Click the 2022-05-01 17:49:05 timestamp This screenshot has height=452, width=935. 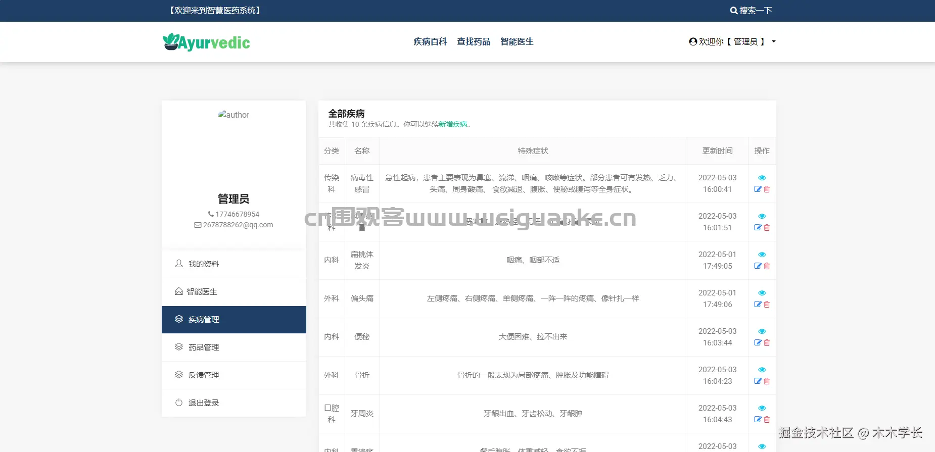pos(717,260)
